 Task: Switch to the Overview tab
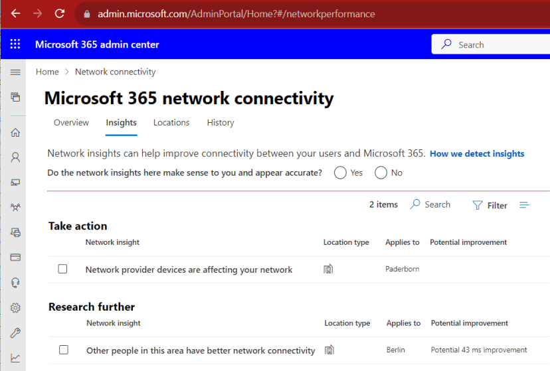71,123
